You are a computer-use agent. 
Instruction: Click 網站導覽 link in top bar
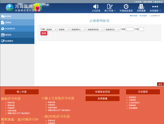click(148, 2)
